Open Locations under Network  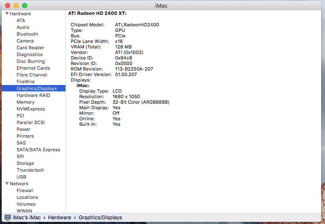click(27, 197)
